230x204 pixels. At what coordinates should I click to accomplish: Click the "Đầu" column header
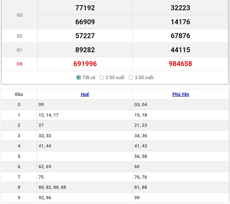(19, 94)
